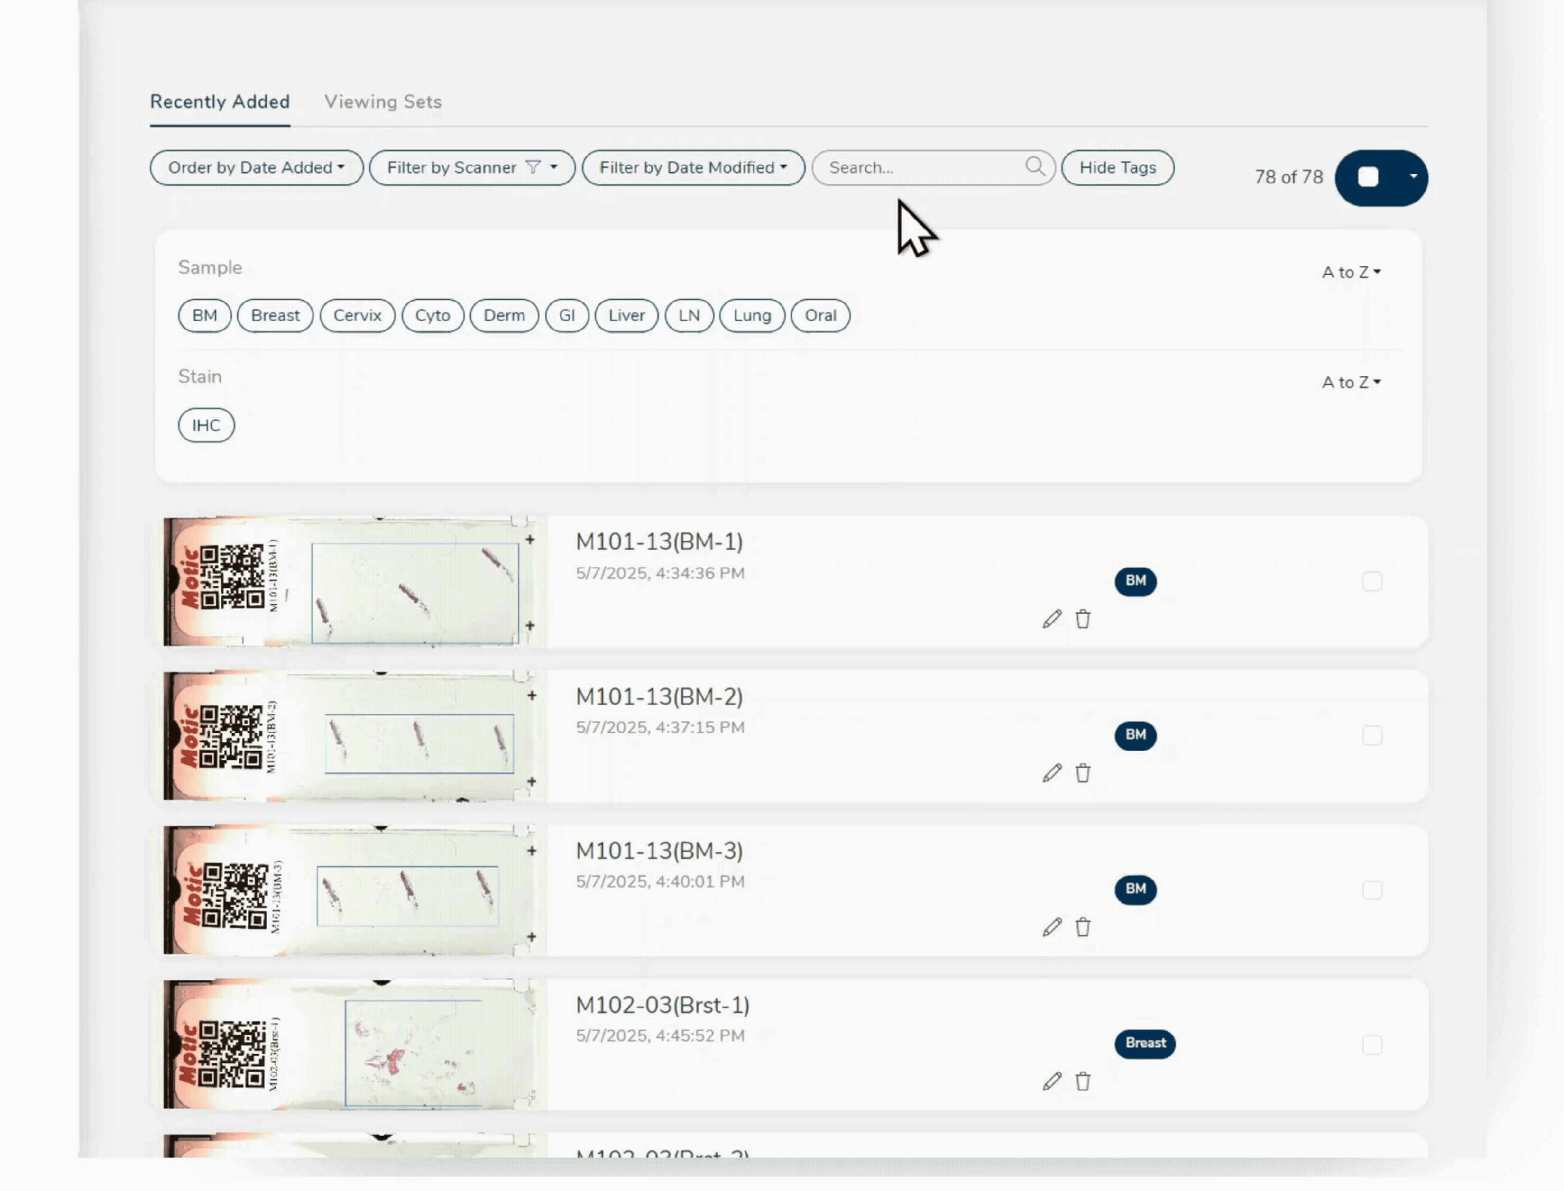This screenshot has width=1564, height=1191.
Task: Select the checkbox for M101-13(BM-3)
Action: tap(1372, 890)
